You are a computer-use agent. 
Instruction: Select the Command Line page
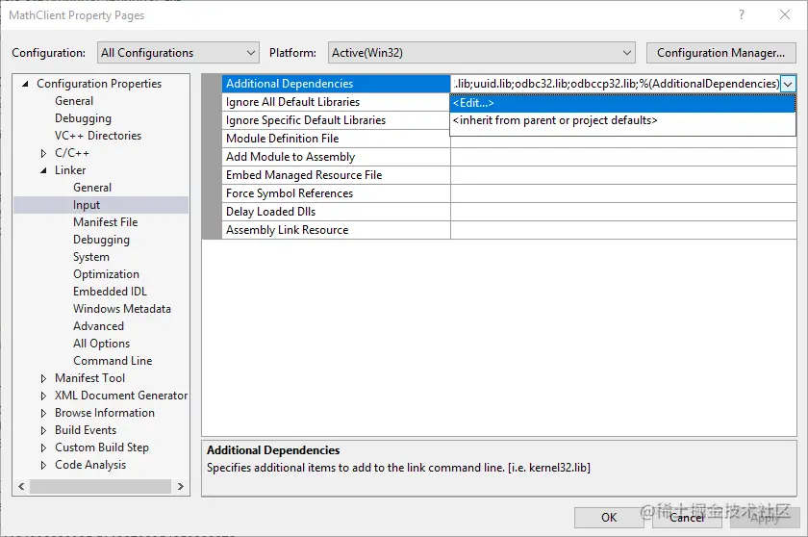click(113, 361)
